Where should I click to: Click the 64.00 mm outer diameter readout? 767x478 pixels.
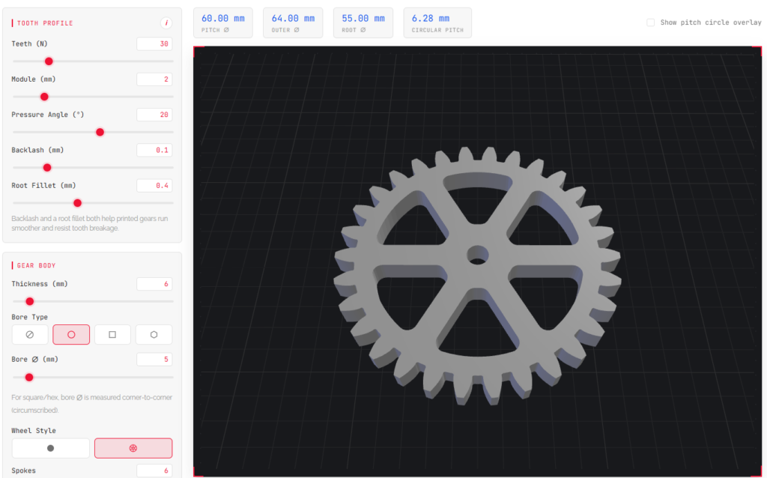tap(293, 23)
